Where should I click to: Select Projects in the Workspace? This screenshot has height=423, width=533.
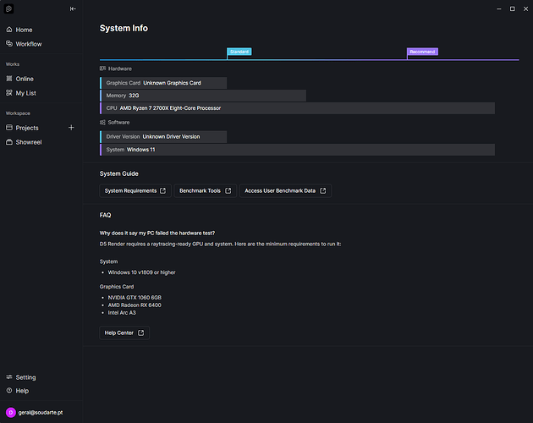(x=27, y=128)
